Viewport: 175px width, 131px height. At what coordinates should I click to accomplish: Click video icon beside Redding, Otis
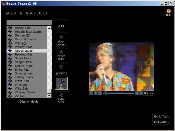coord(10,54)
